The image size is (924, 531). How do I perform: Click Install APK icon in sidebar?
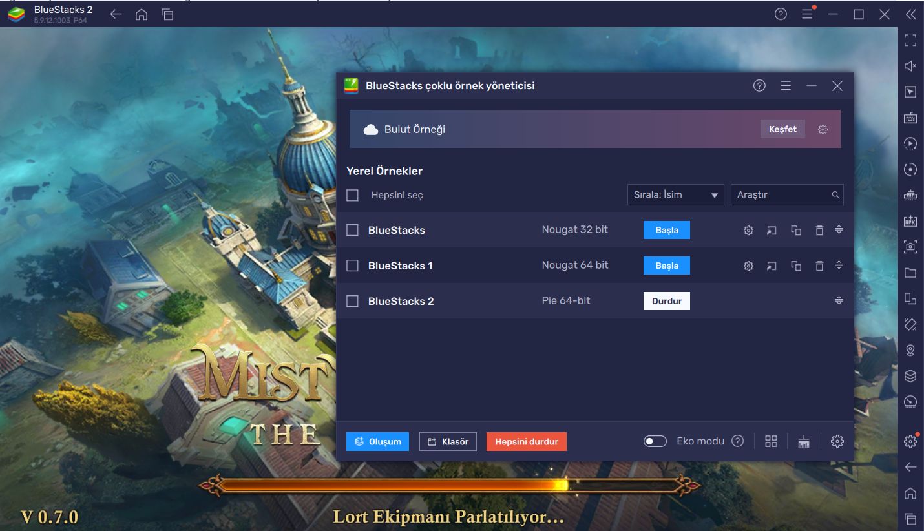[910, 221]
